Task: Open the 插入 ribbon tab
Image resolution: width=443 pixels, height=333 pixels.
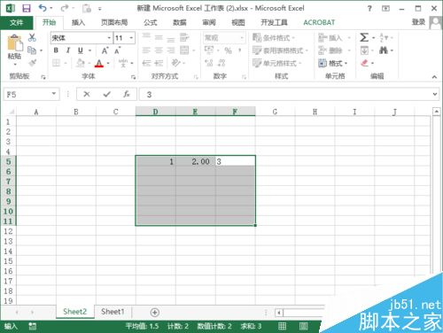Action: (78, 22)
